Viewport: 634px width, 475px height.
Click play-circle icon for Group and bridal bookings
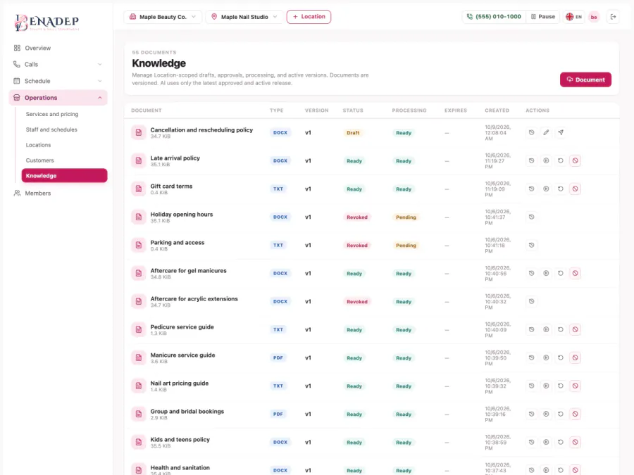click(x=546, y=414)
